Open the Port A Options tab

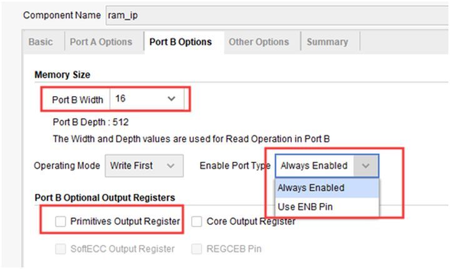coord(101,42)
